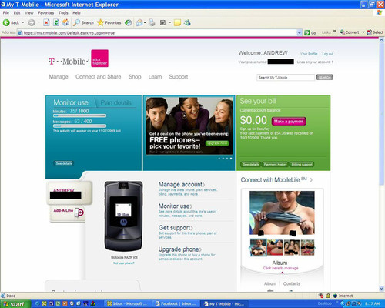Click the Minutes usage progress bar
This screenshot has height=308, width=385.
tap(79, 115)
